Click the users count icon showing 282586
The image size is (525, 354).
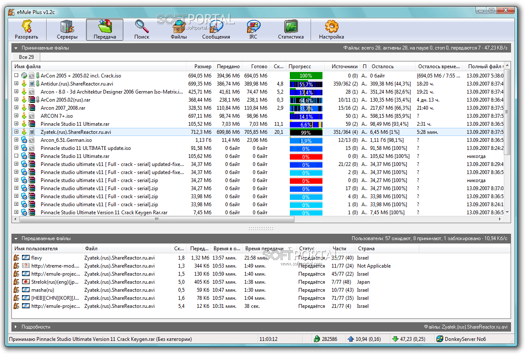(x=317, y=339)
